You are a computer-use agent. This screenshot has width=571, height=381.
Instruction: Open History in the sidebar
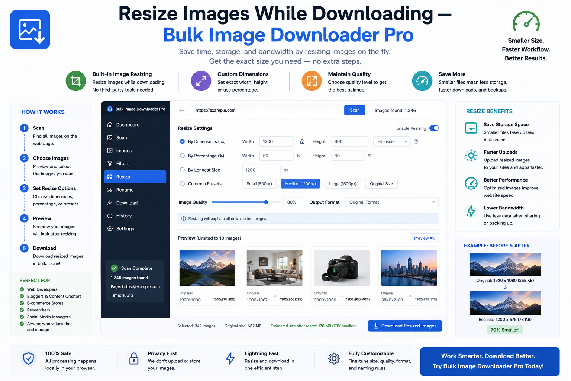coord(135,216)
